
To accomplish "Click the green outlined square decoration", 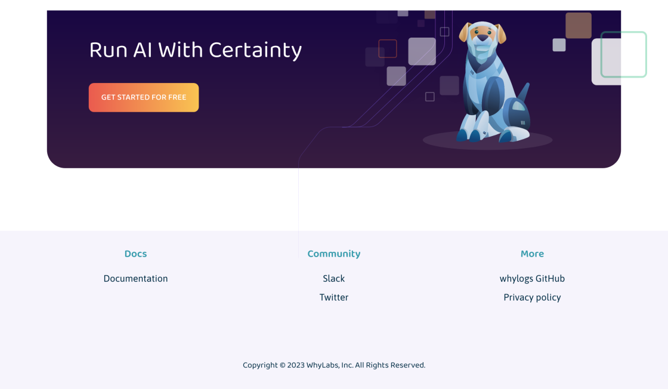I will coord(623,54).
